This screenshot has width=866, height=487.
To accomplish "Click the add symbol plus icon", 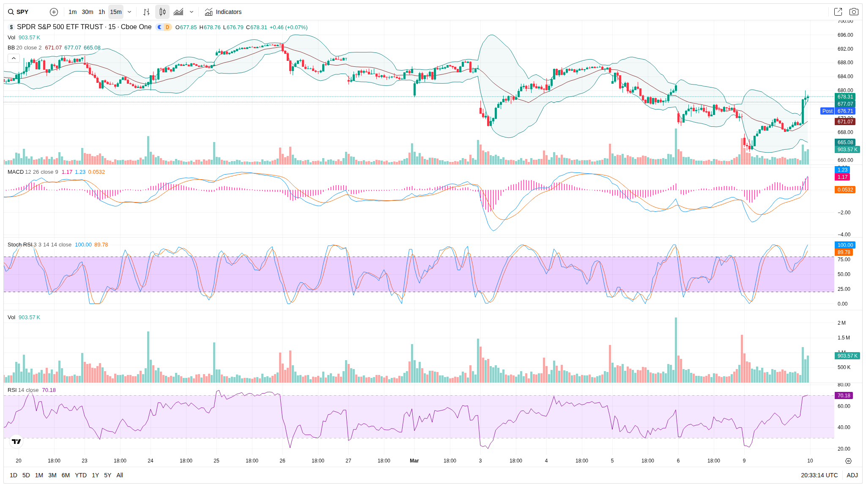I will pos(54,12).
